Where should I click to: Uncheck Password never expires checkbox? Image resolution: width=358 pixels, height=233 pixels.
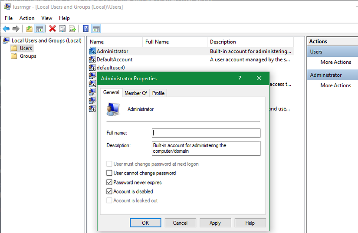pyautogui.click(x=109, y=182)
